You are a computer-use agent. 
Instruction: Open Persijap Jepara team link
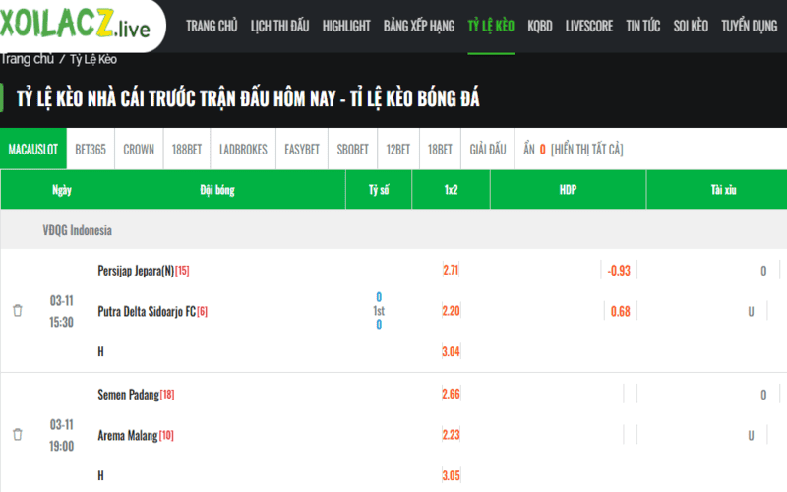tap(136, 271)
